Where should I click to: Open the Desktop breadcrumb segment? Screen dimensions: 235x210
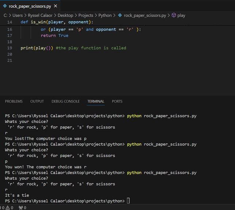(65, 15)
